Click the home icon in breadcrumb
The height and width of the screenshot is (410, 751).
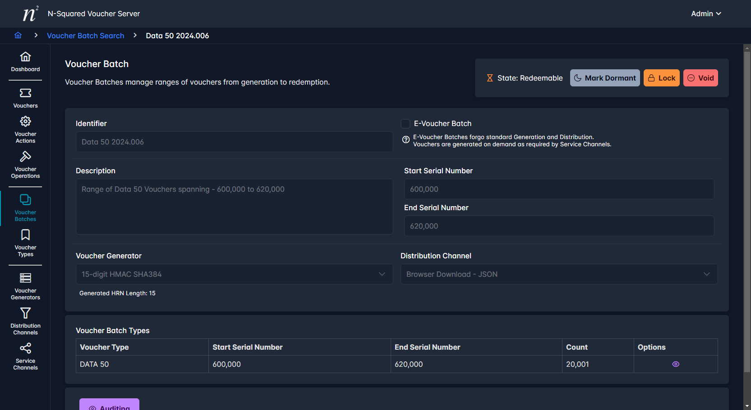coord(18,36)
